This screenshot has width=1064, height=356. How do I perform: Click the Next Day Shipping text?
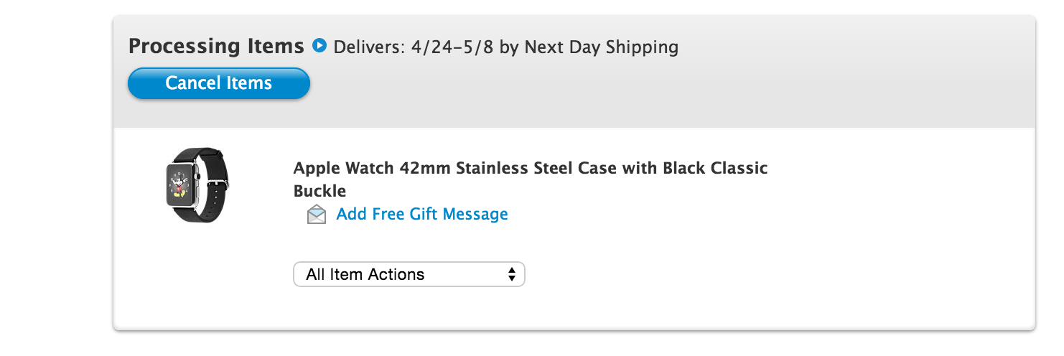602,47
